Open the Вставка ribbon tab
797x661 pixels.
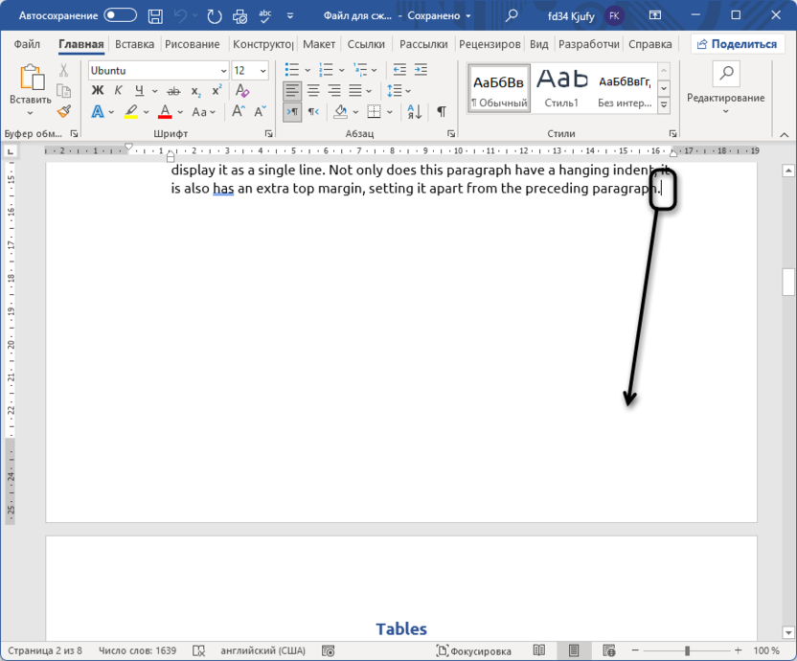134,44
